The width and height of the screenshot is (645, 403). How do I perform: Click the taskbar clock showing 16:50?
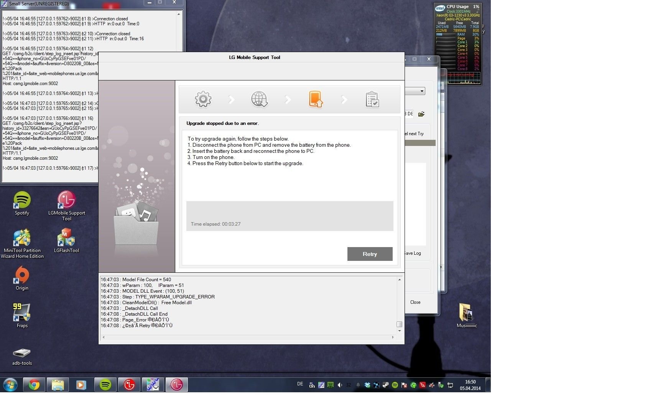[x=470, y=385]
